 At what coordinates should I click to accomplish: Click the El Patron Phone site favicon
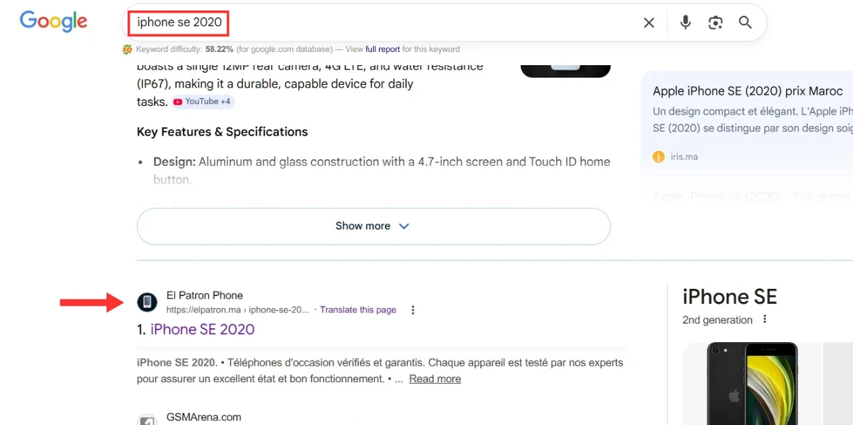[x=147, y=302]
